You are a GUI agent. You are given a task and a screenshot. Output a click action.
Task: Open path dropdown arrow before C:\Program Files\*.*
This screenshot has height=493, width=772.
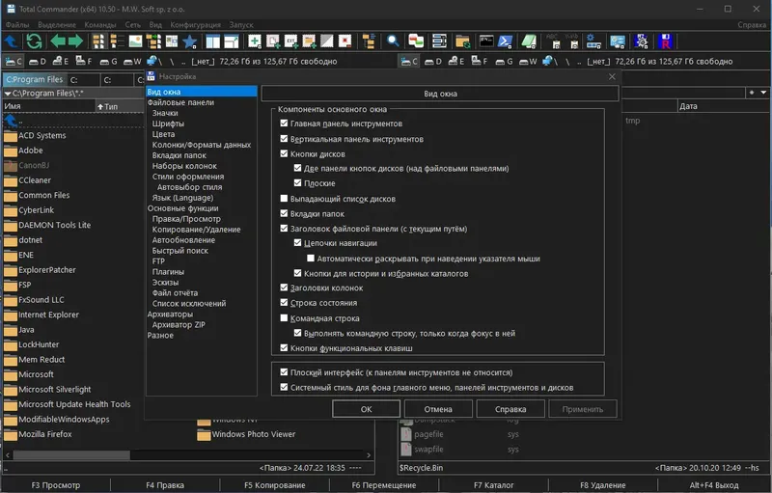[8, 93]
